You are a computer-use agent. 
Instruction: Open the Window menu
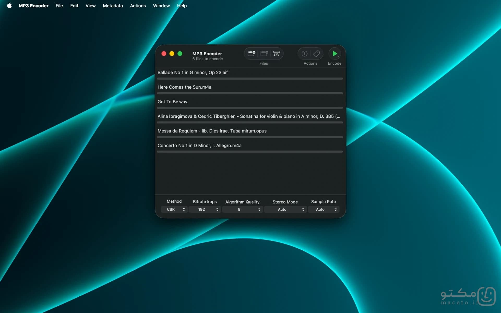tap(161, 5)
